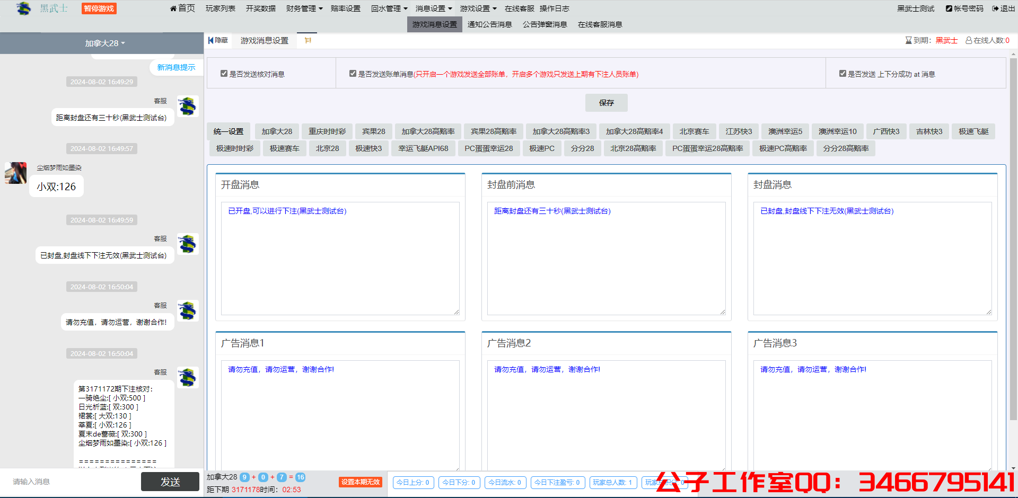Open the 消息设置 dropdown menu
This screenshot has width=1018, height=498.
tap(434, 8)
